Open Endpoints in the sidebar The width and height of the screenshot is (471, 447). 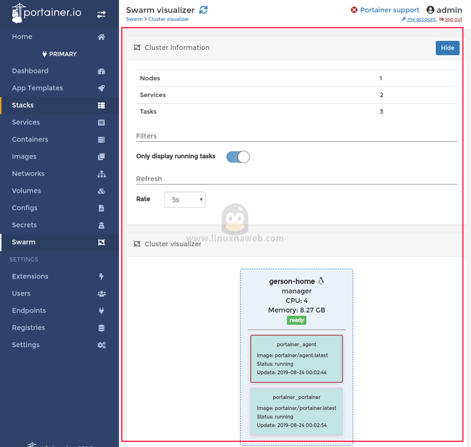[59, 311]
